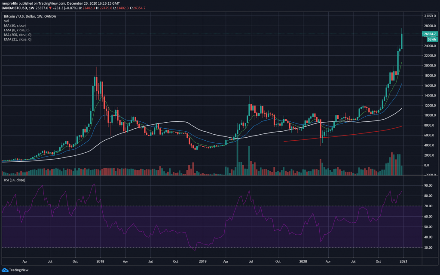Screen dimensions: 440x275
Task: Click the right end of the red 200 MA line
Action: point(401,126)
